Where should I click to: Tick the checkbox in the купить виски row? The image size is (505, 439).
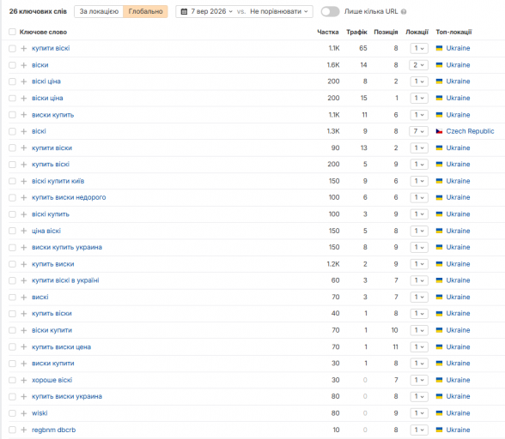point(12,264)
